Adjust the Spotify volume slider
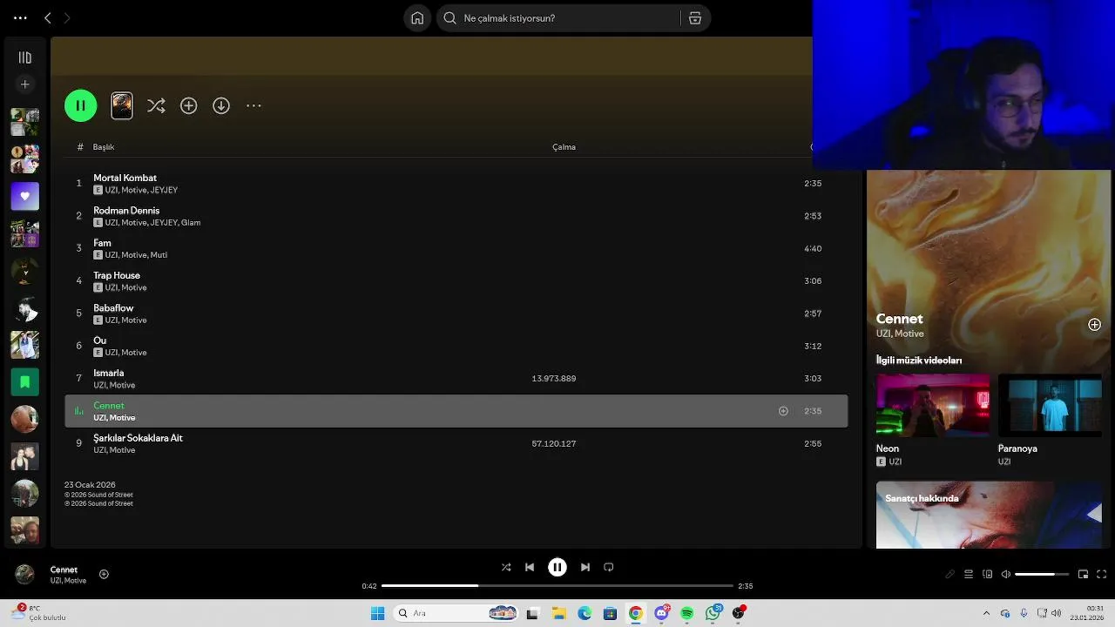1115x627 pixels. pos(1042,574)
